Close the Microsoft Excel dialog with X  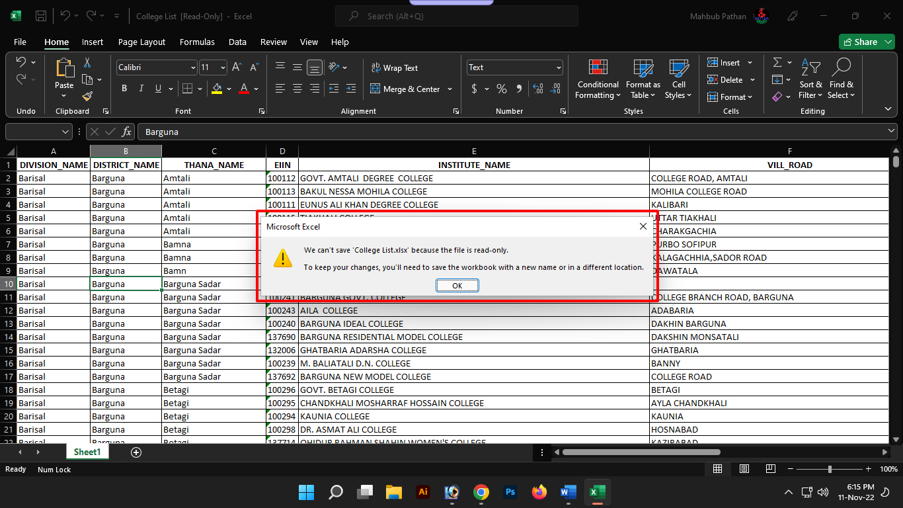pos(643,227)
